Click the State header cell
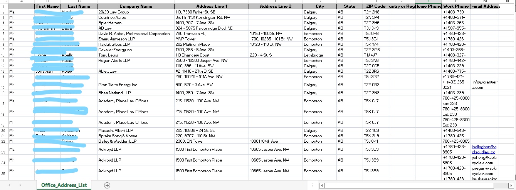 coord(350,7)
